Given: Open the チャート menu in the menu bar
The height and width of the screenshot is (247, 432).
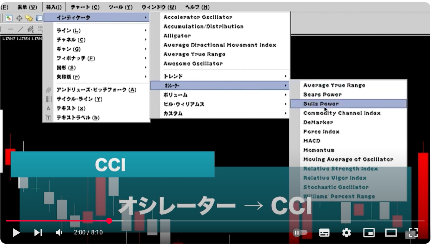Looking at the screenshot, I should 85,6.
